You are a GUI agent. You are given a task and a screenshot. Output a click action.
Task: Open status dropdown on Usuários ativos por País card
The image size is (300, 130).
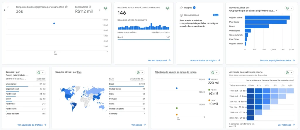[x=140, y=72]
